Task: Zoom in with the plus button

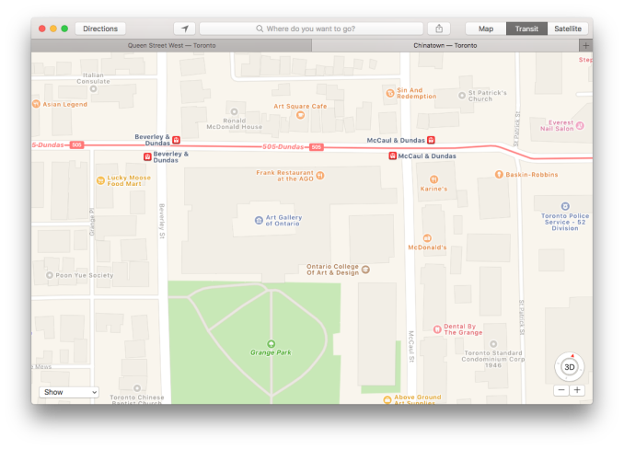Action: click(x=577, y=390)
